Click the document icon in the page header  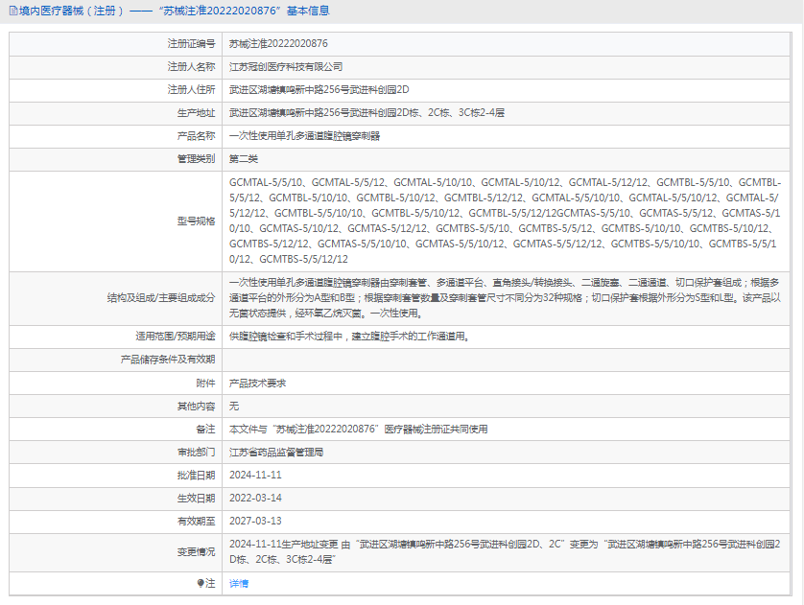[13, 11]
